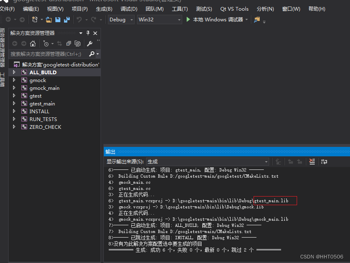Expand the gmock project node
Viewport: 350px width, 263px height.
[14, 80]
